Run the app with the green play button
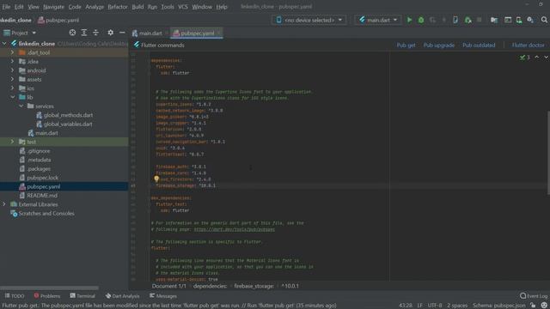The width and height of the screenshot is (550, 309). (x=409, y=20)
